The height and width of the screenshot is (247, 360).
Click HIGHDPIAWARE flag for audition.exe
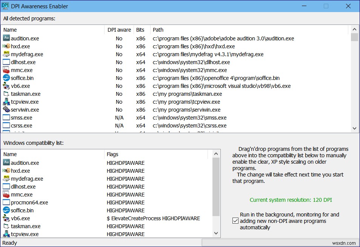pos(126,163)
